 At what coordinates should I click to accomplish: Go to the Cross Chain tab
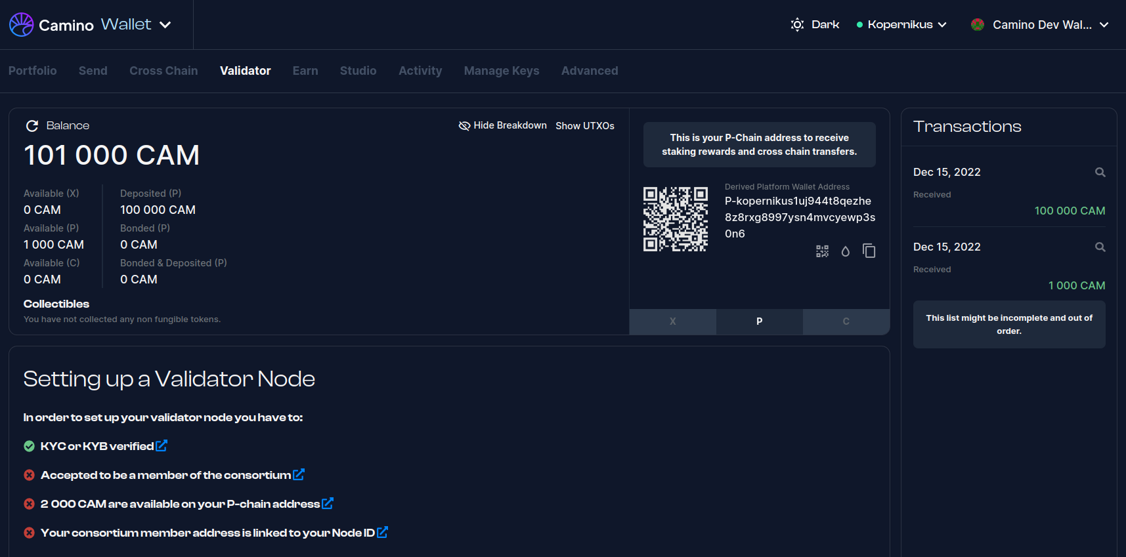tap(163, 71)
